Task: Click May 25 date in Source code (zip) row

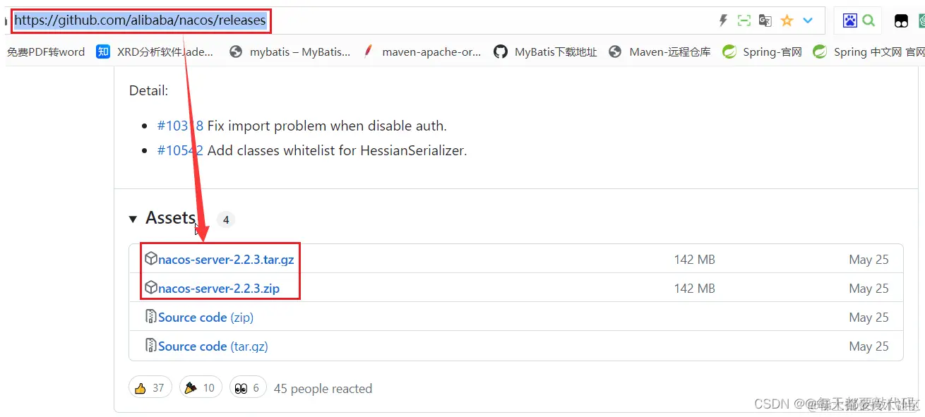Action: click(869, 318)
